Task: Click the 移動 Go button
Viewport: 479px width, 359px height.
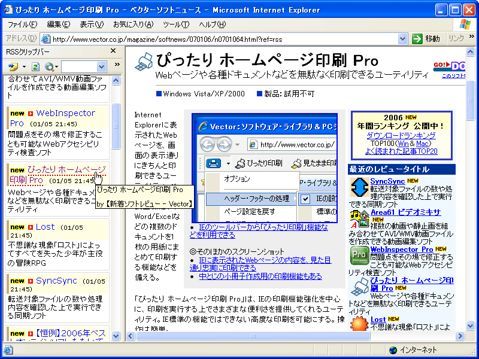Action: (x=426, y=39)
